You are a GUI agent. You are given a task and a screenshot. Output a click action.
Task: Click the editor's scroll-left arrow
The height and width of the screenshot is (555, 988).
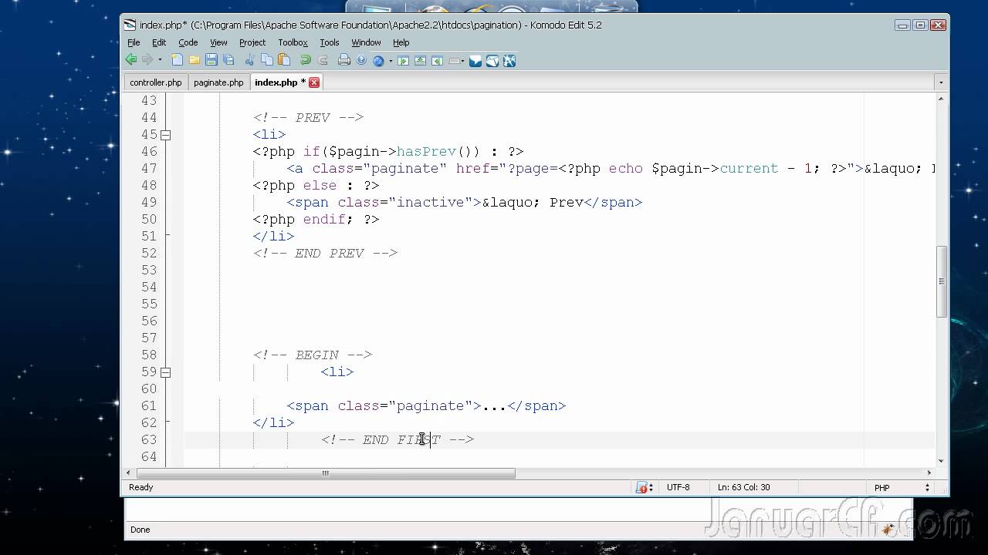pyautogui.click(x=130, y=473)
